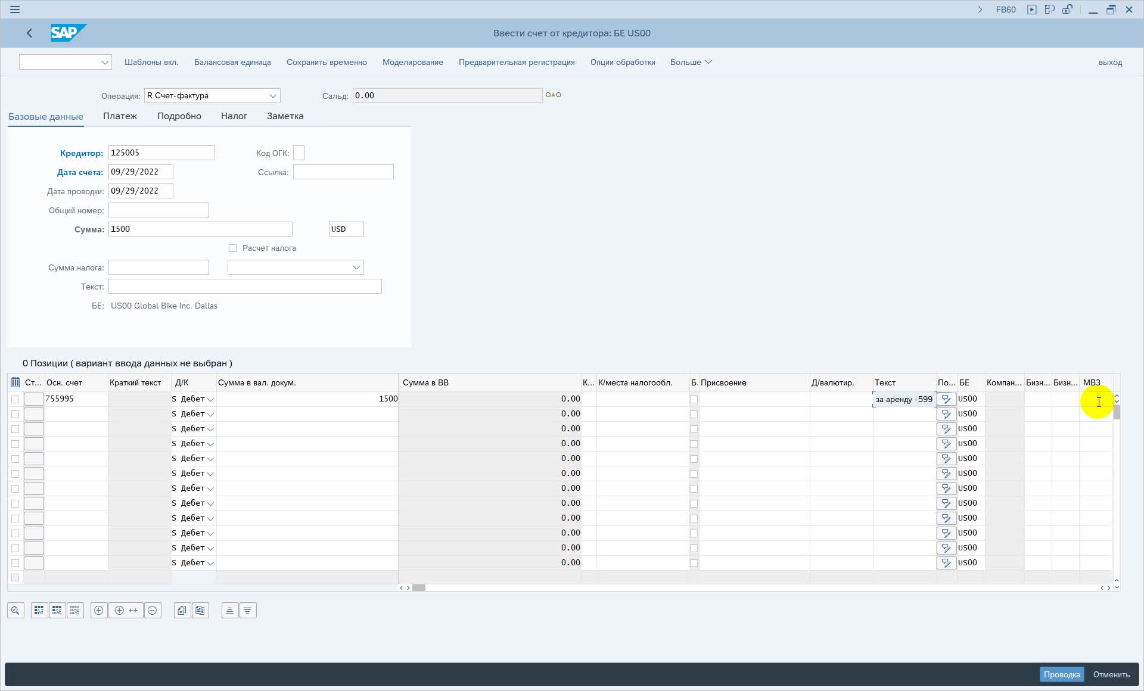Click the table vertical scrollbar thumb
1144x691 pixels.
1117,412
